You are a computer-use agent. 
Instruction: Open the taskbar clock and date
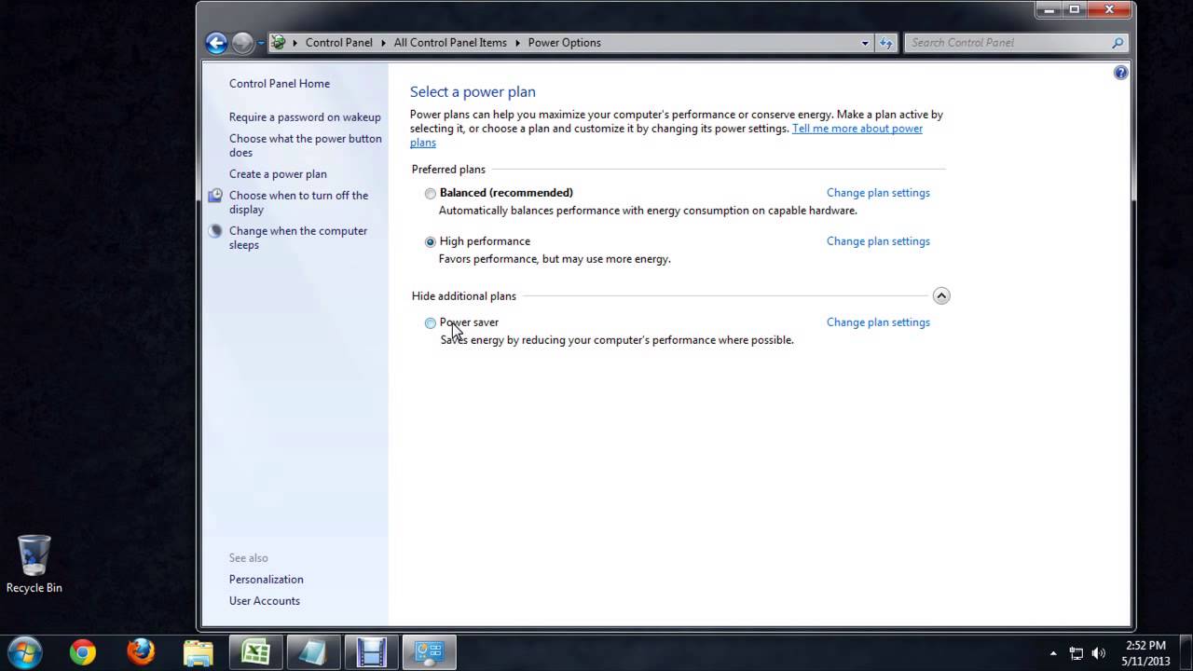[1145, 652]
